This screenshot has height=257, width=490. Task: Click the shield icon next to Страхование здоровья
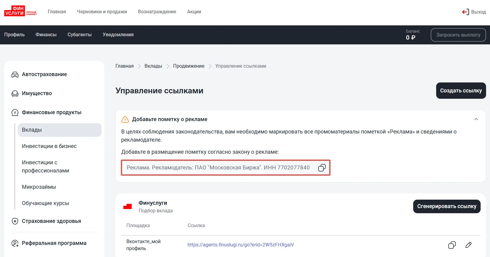[x=15, y=221]
